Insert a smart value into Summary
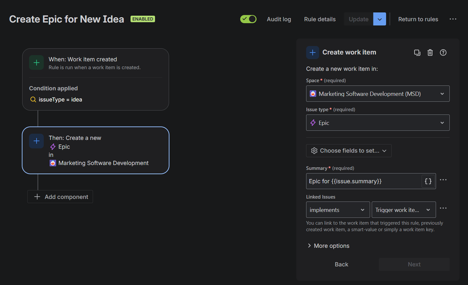The height and width of the screenshot is (285, 468). coord(428,181)
